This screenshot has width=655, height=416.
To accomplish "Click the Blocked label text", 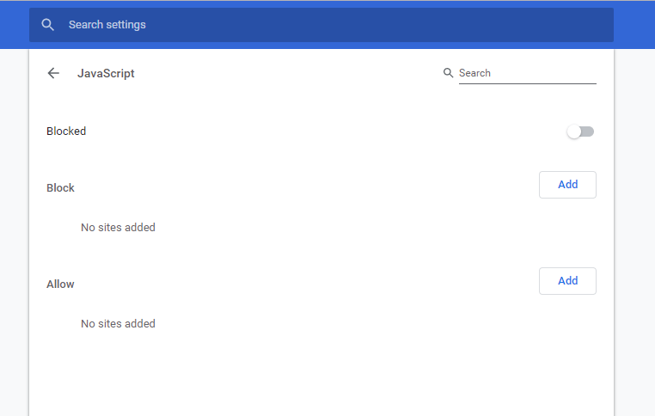I will pos(66,132).
